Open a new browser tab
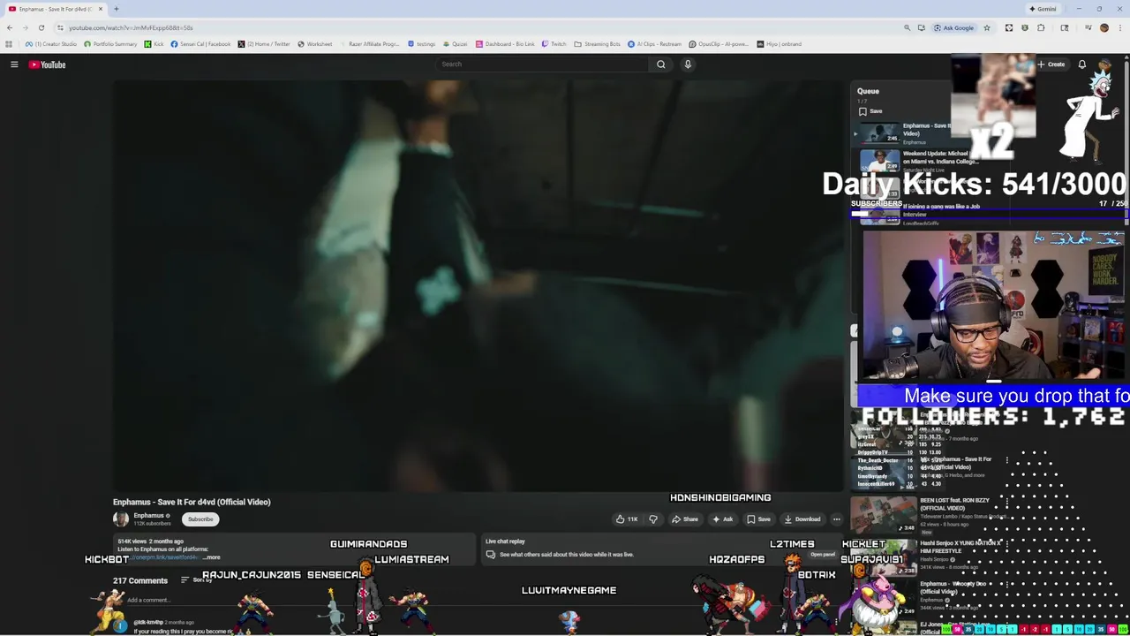The height and width of the screenshot is (636, 1130). tap(116, 9)
